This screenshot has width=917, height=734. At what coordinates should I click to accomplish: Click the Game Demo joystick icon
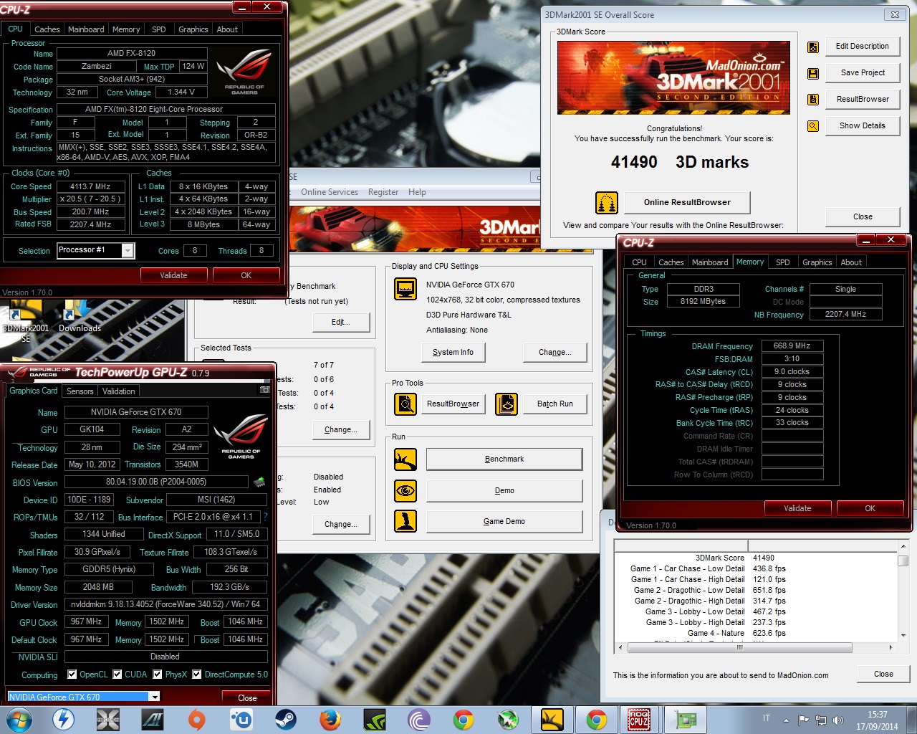(x=405, y=521)
